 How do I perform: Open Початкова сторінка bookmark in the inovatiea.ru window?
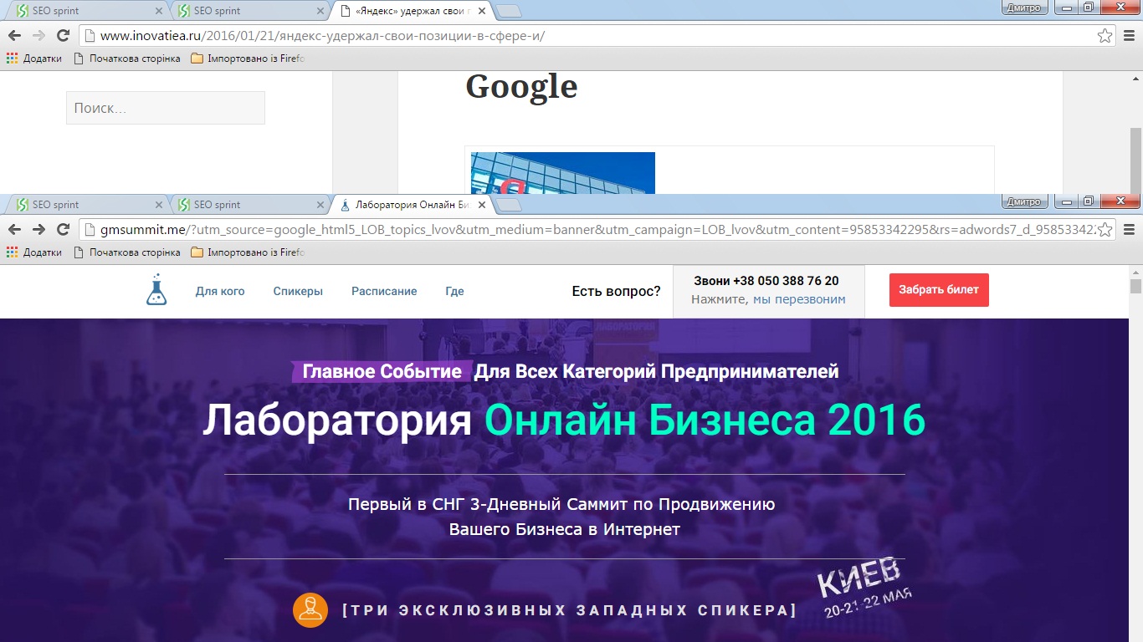click(x=127, y=59)
